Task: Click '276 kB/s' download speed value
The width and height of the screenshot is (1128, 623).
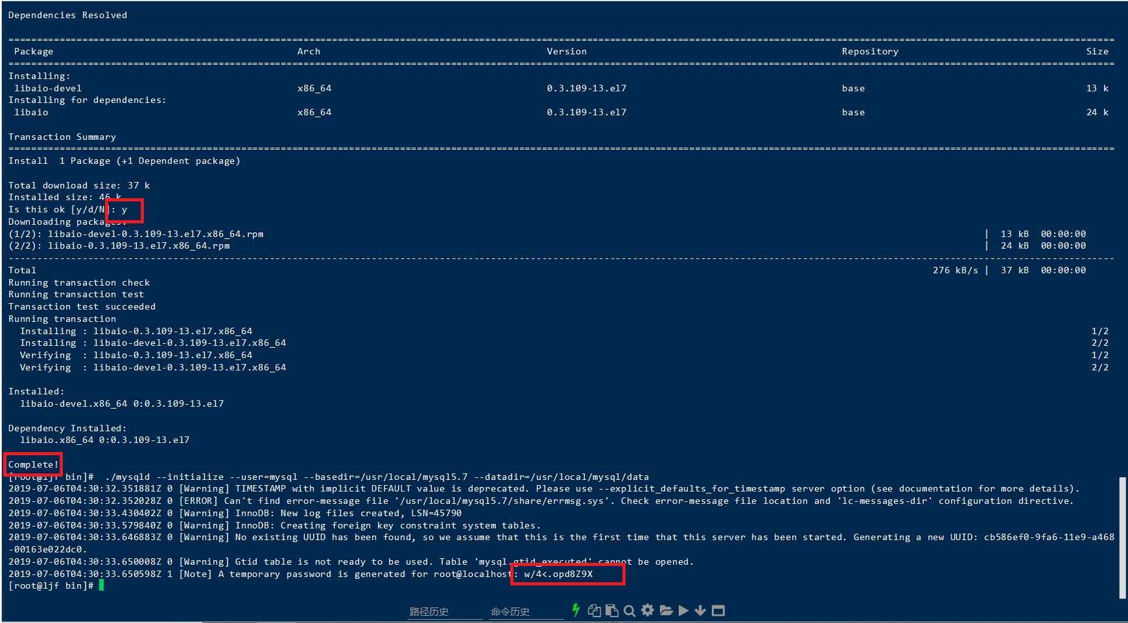Action: coord(956,270)
